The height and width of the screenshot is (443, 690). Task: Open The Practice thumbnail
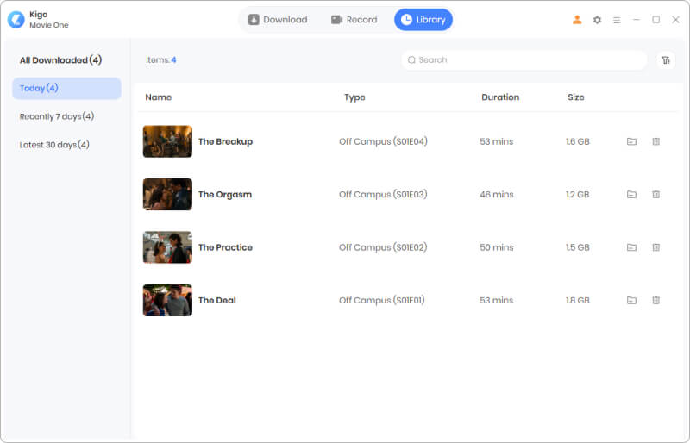point(167,247)
